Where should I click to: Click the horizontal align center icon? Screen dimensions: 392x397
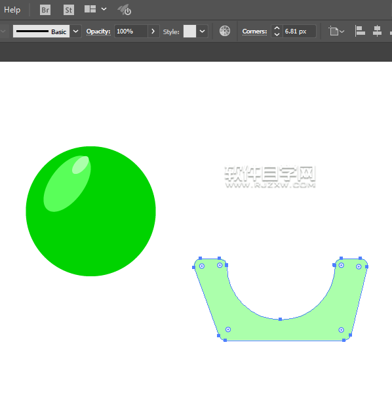pyautogui.click(x=377, y=31)
